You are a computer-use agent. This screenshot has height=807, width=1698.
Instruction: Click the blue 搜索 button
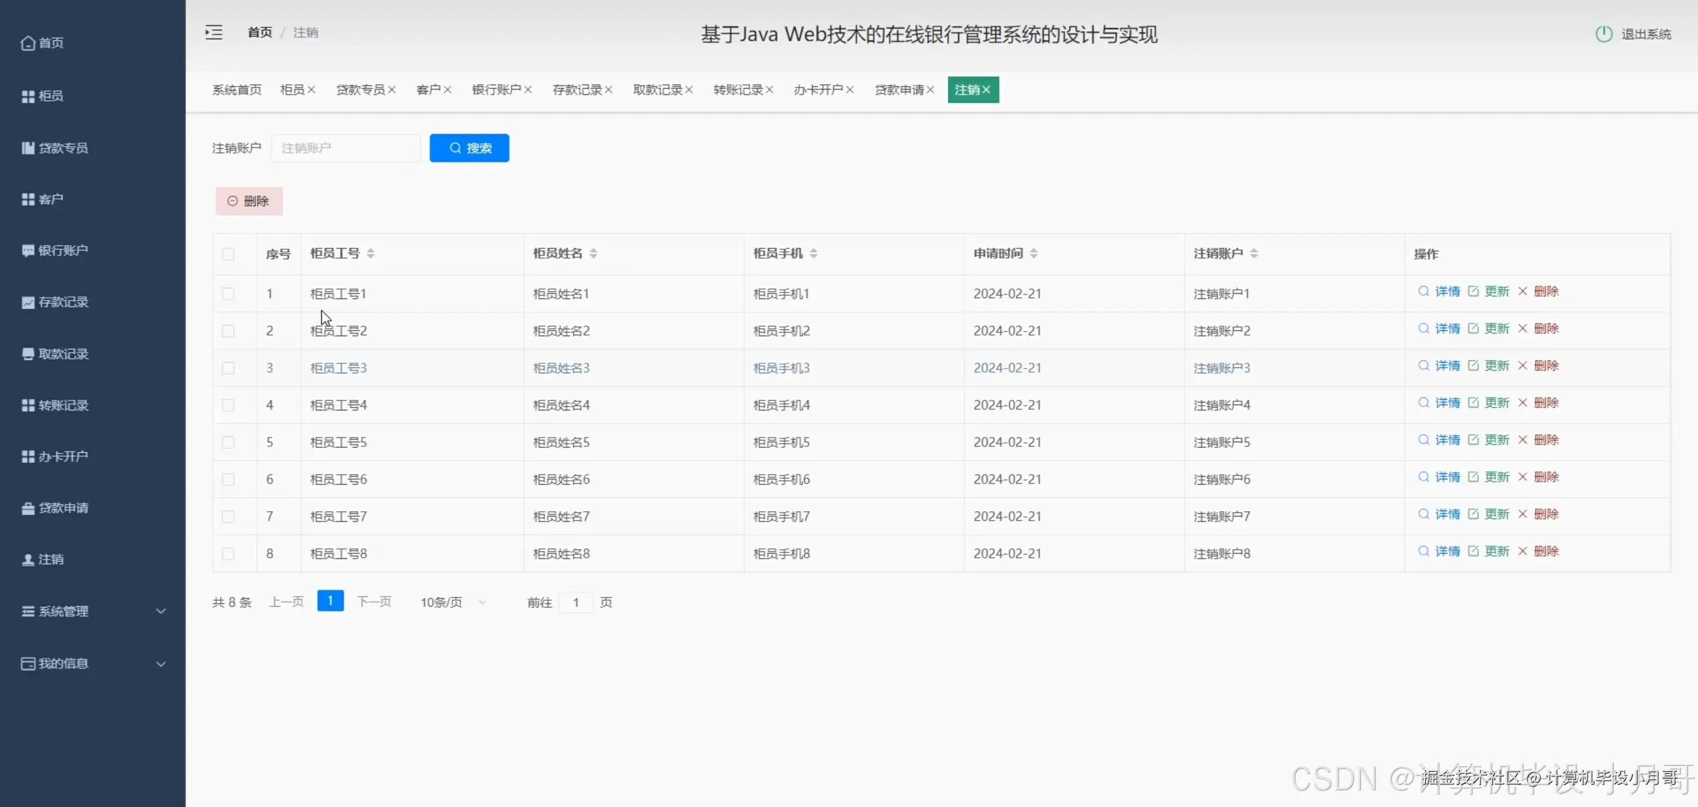(469, 148)
